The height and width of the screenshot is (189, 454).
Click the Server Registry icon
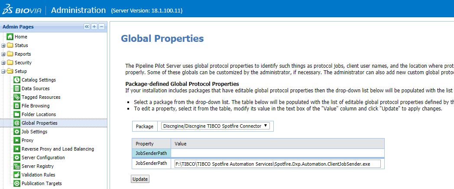click(17, 166)
